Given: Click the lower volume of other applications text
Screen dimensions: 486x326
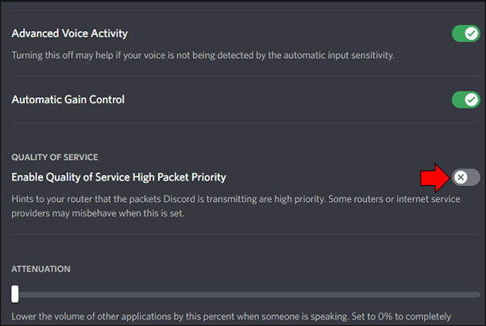Looking at the screenshot, I should [231, 316].
